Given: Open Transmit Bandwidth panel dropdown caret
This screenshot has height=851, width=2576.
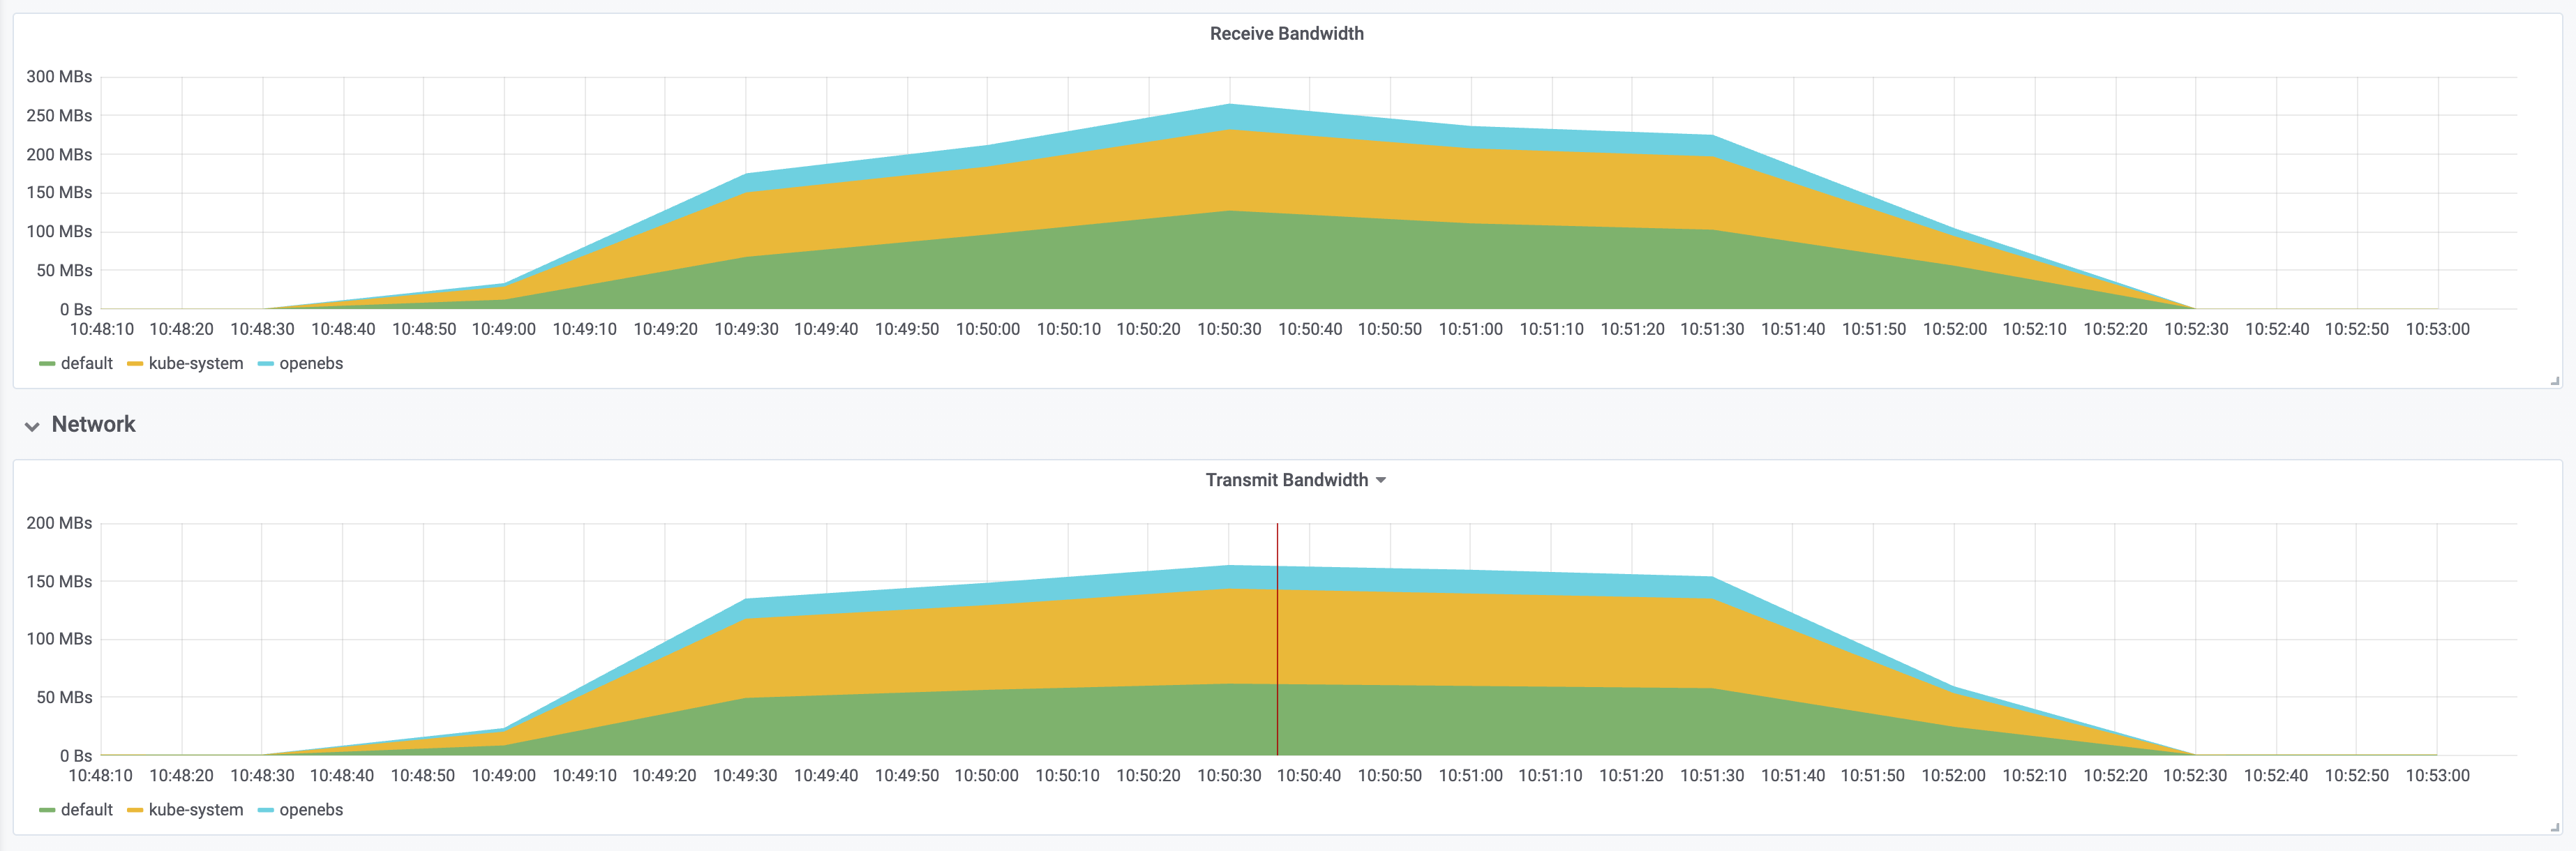Looking at the screenshot, I should coord(1381,481).
